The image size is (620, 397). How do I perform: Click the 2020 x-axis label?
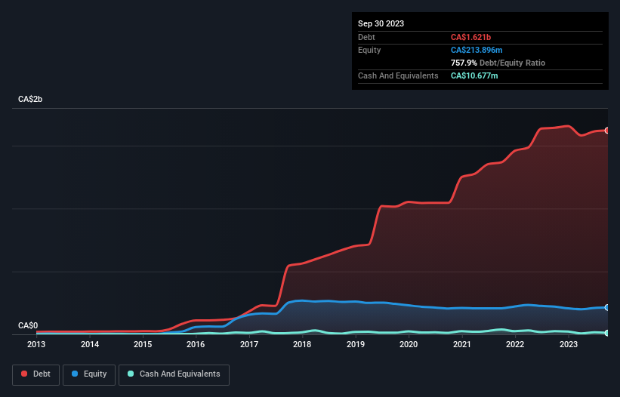tap(409, 344)
